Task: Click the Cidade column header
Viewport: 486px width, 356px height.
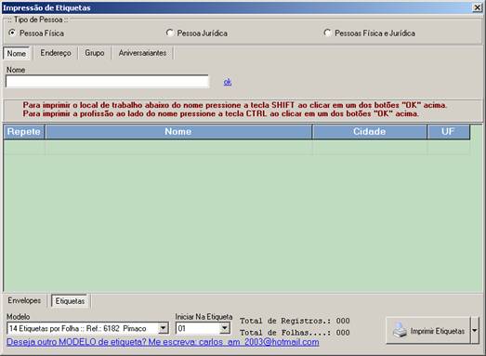Action: (x=370, y=131)
